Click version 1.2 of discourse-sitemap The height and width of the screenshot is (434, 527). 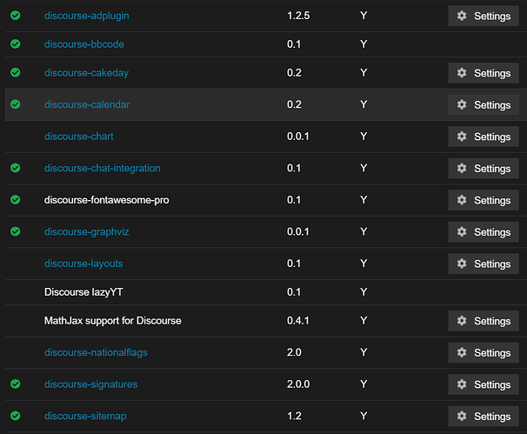294,416
